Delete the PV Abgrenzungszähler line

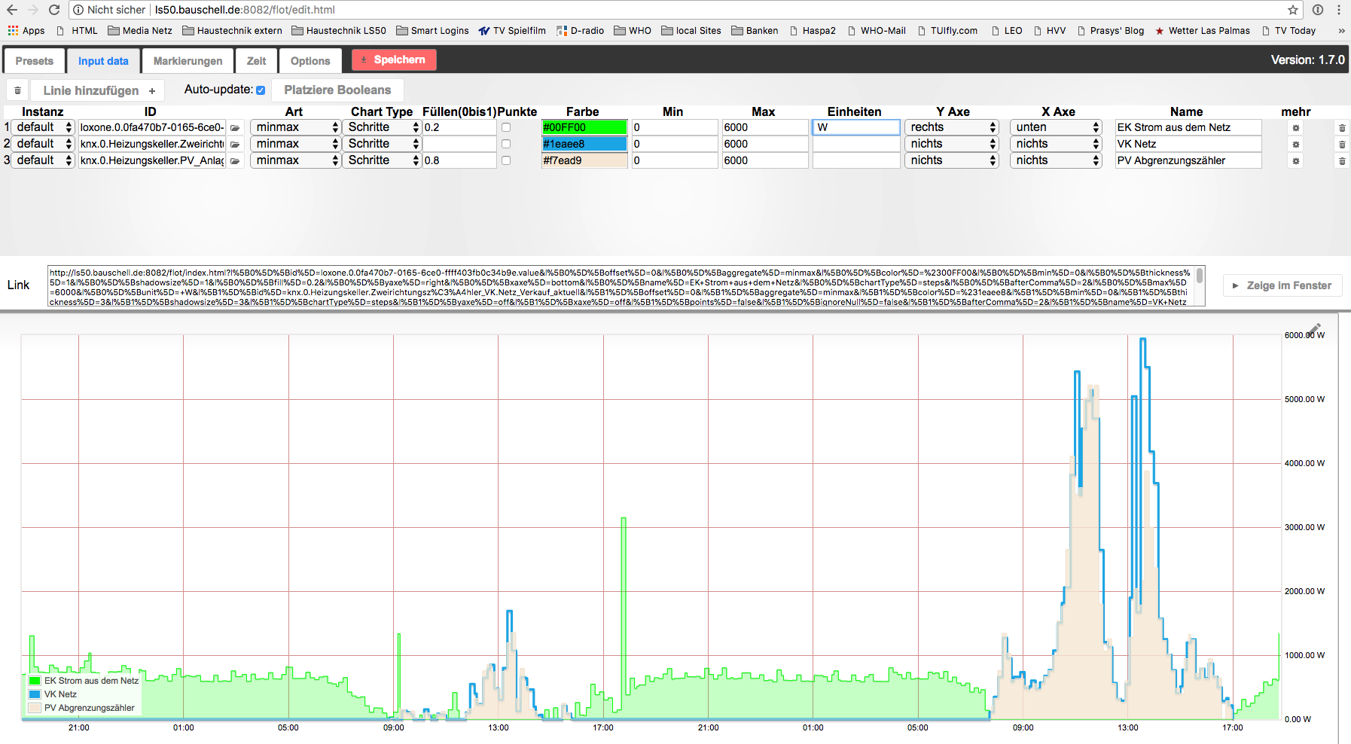[1342, 160]
